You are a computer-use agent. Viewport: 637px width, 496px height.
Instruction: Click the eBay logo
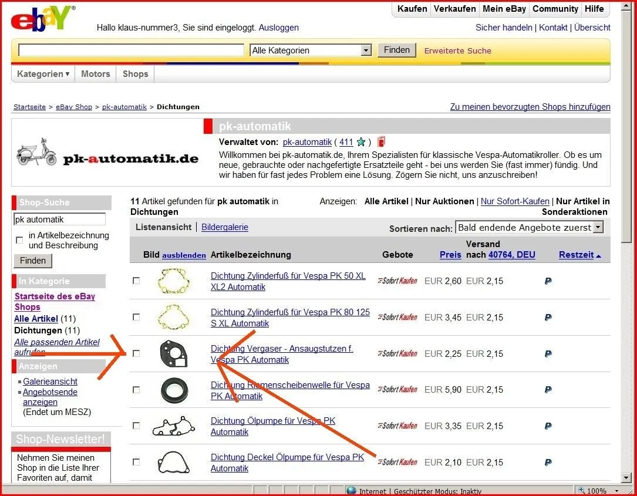click(x=41, y=19)
